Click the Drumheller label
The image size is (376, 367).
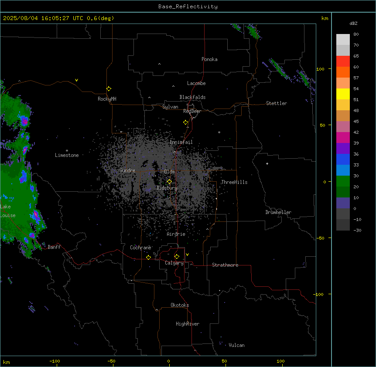pos(278,212)
